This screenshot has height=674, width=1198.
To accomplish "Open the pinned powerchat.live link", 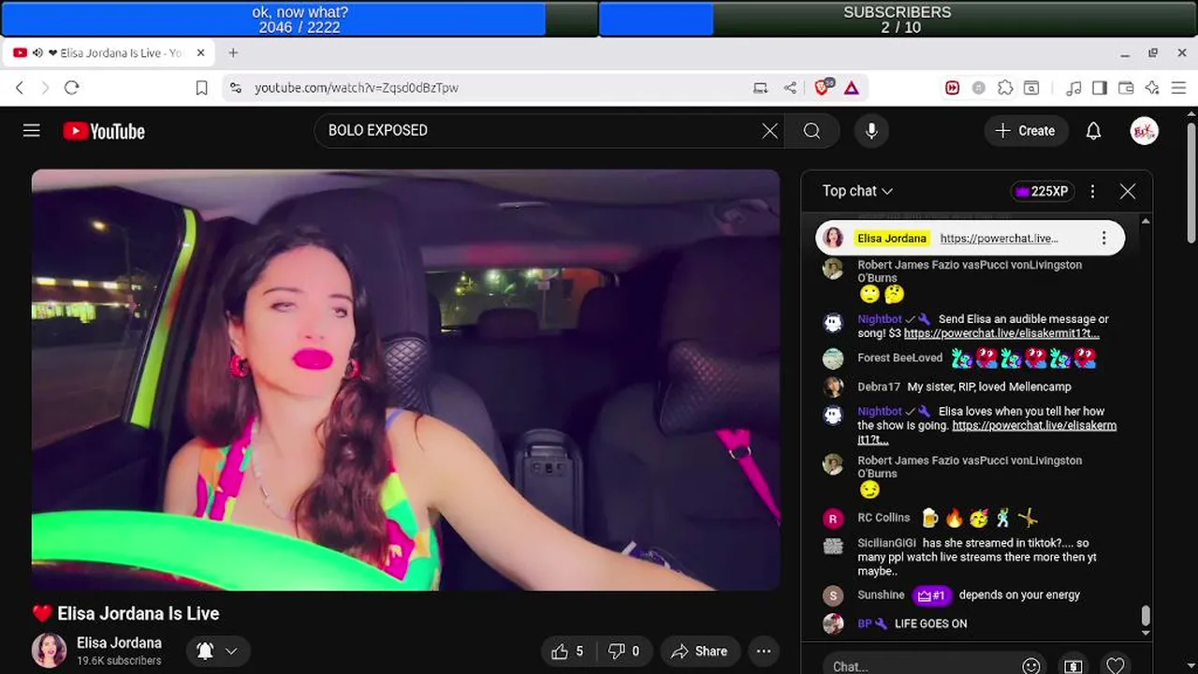I will [x=999, y=239].
